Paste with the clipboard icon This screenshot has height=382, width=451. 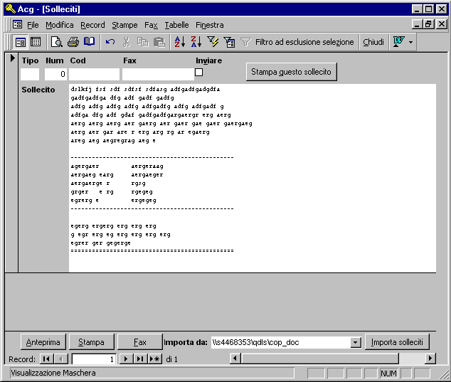(x=159, y=42)
